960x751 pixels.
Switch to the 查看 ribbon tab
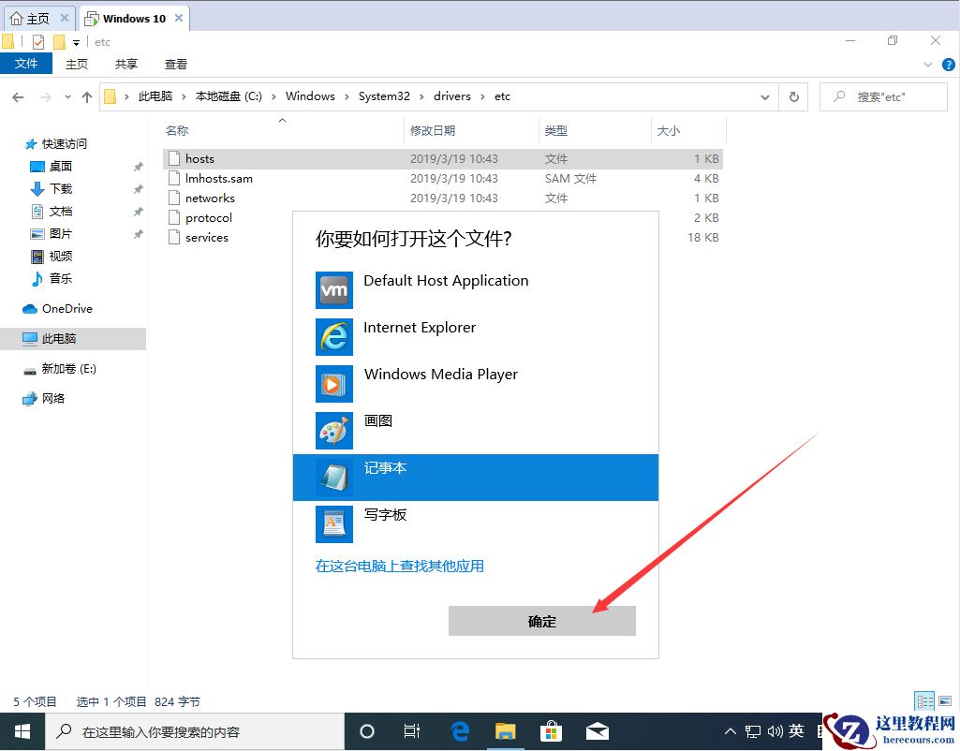(x=175, y=64)
